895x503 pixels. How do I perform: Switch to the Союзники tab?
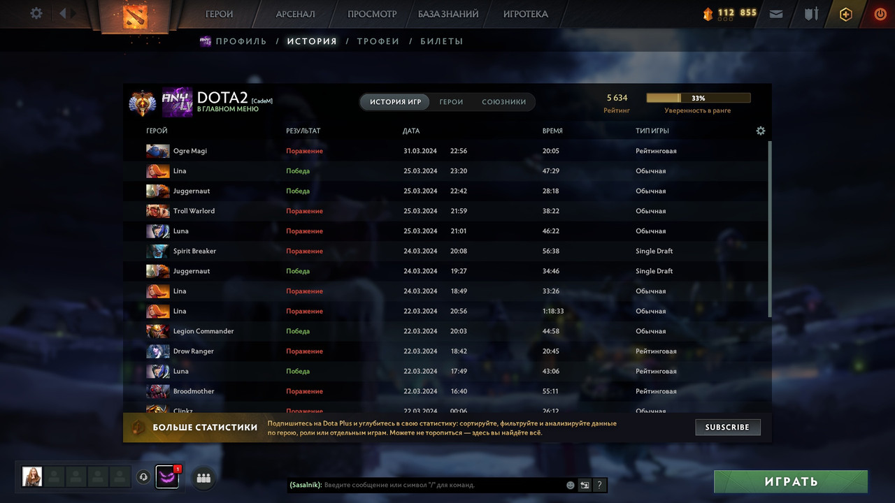click(x=503, y=102)
